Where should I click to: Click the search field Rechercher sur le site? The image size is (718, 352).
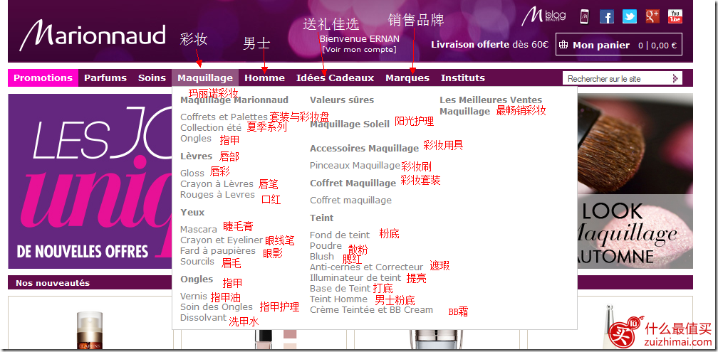tap(616, 79)
